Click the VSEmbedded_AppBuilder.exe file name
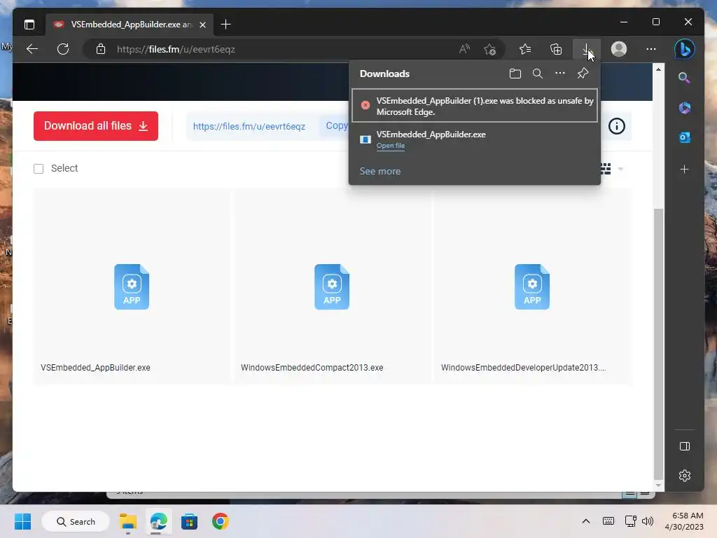Viewport: 717px width, 538px height. [x=95, y=367]
